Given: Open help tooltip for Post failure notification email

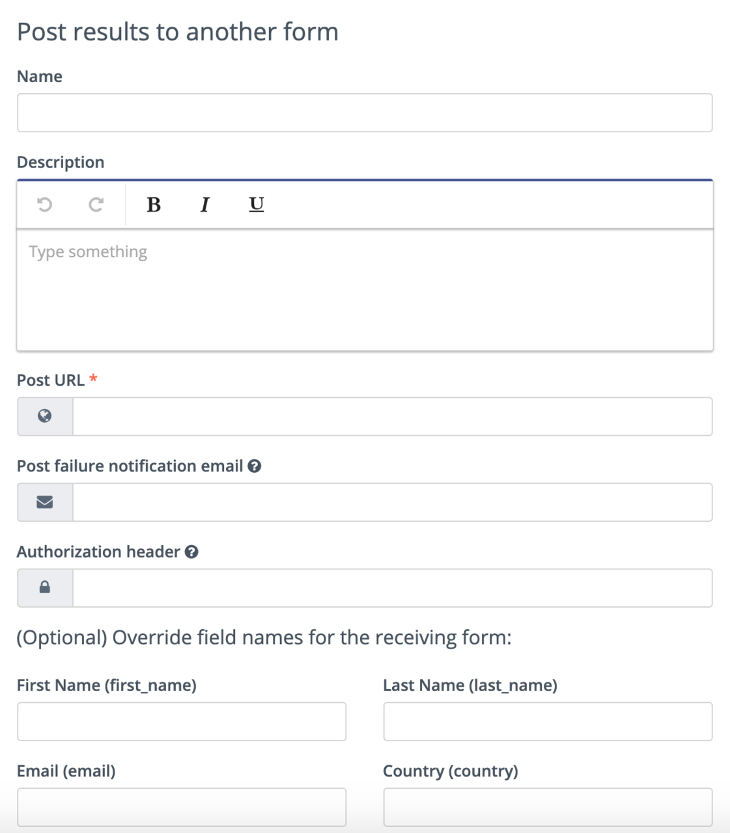Looking at the screenshot, I should point(255,466).
